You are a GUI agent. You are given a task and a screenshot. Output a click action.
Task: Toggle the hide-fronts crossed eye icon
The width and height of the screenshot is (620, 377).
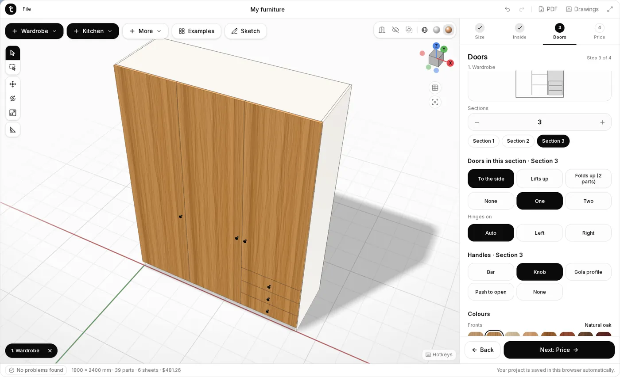point(395,30)
